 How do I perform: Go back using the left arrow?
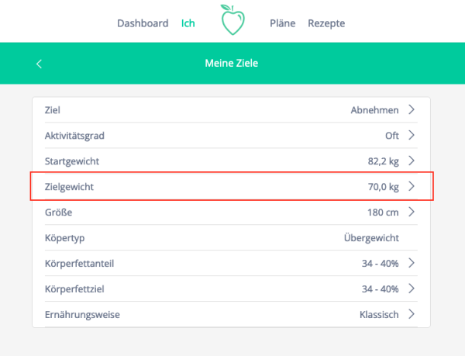pos(40,64)
